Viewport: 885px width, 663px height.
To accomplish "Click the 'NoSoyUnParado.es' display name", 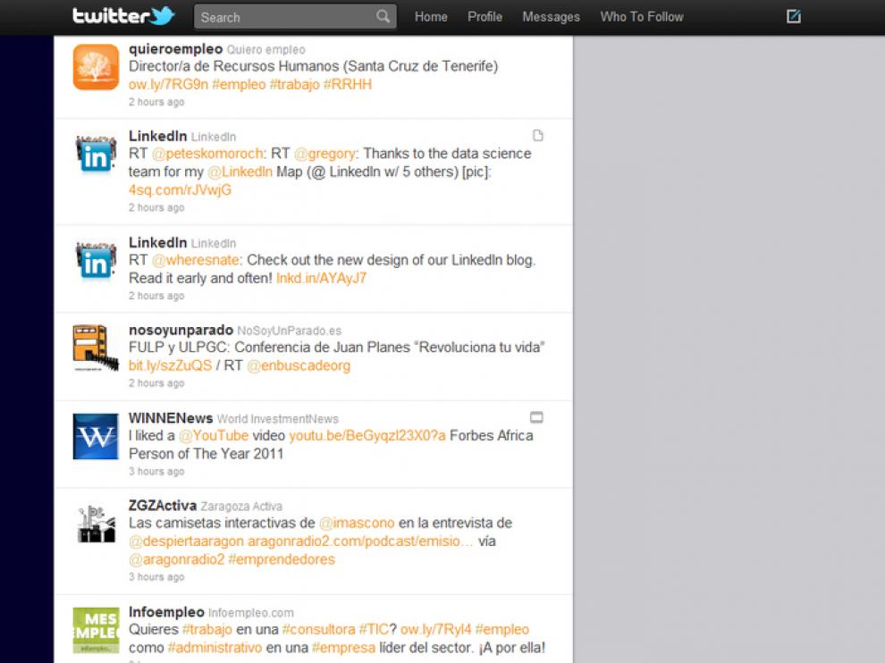I will (289, 331).
